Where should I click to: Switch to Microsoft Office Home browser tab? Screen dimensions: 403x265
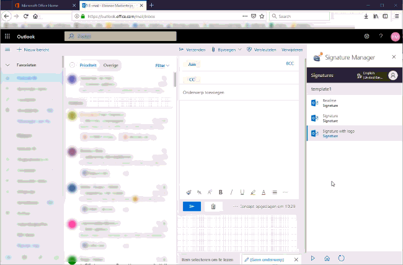tap(40, 6)
